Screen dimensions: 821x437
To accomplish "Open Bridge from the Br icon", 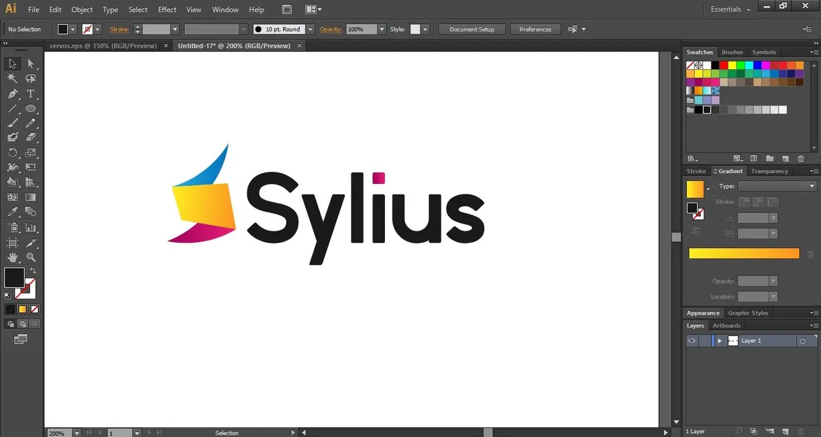I will [x=287, y=10].
